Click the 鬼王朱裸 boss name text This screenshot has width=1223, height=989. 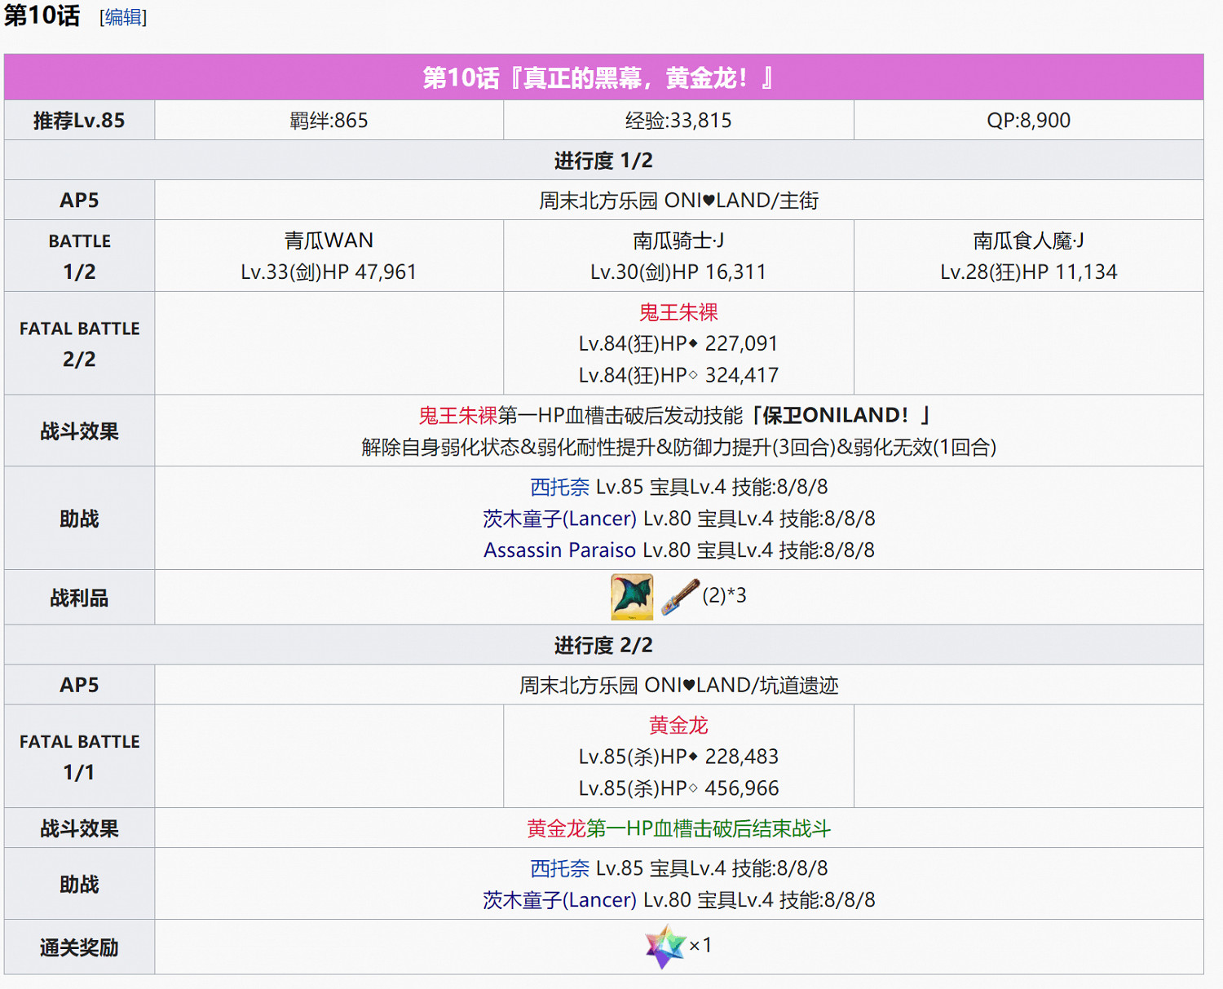pos(678,312)
